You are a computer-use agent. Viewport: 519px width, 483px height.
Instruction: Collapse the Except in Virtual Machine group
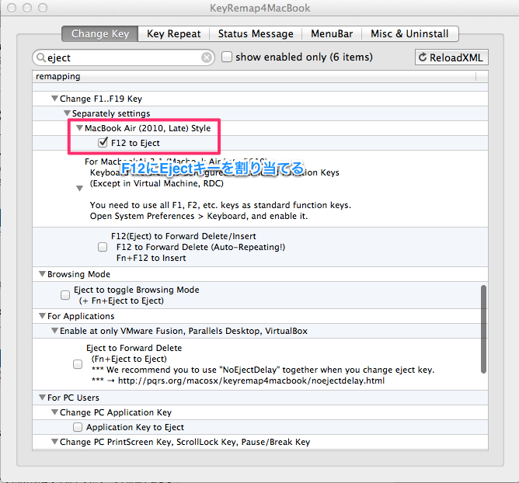tap(79, 189)
